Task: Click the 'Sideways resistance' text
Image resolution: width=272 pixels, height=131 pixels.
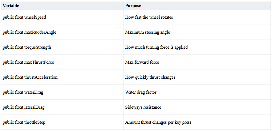Action: click(143, 107)
